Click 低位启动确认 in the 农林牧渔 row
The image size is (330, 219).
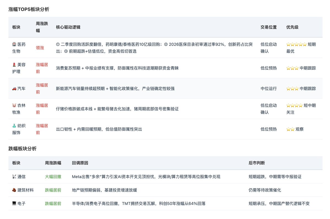[x=269, y=109]
